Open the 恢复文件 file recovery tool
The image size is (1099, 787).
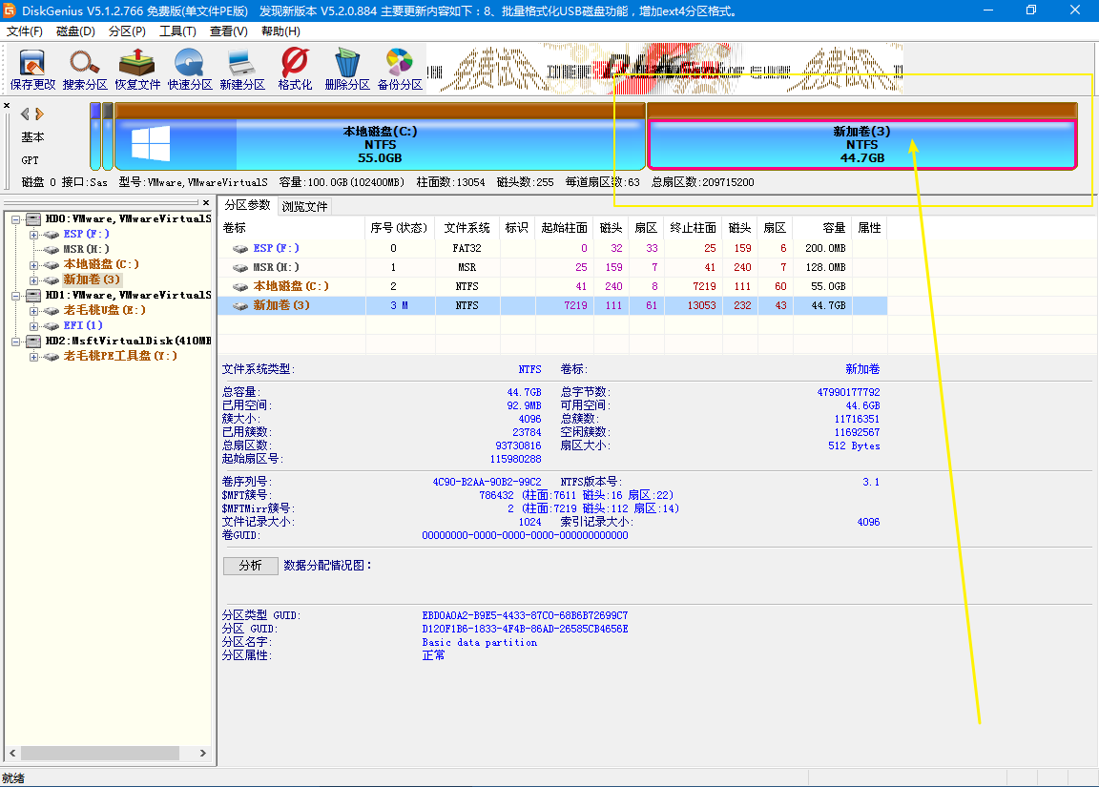point(137,70)
